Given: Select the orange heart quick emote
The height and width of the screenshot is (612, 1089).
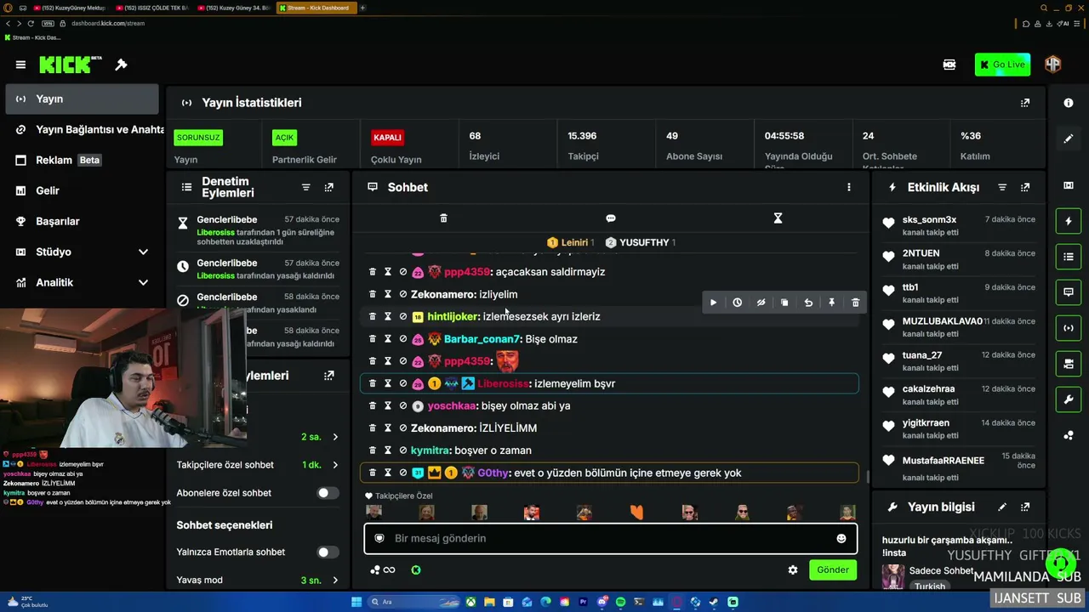Looking at the screenshot, I should pos(636,513).
